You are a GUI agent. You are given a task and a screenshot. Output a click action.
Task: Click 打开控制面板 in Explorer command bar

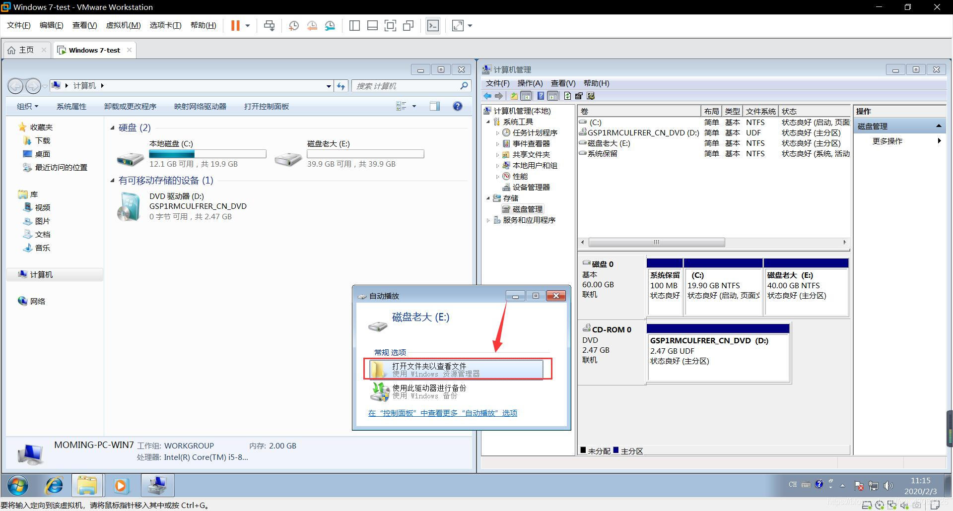click(x=267, y=106)
